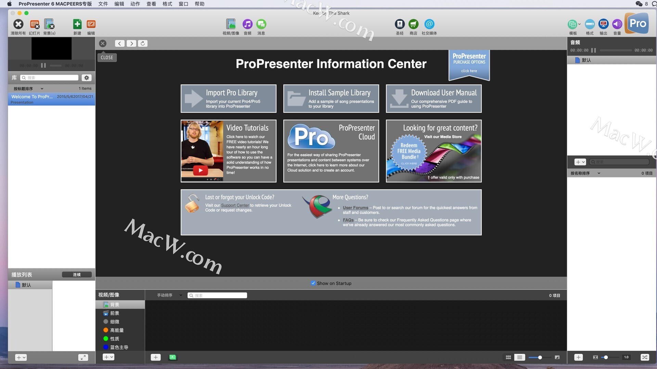
Task: Pause the audio panel playback
Action: [594, 50]
